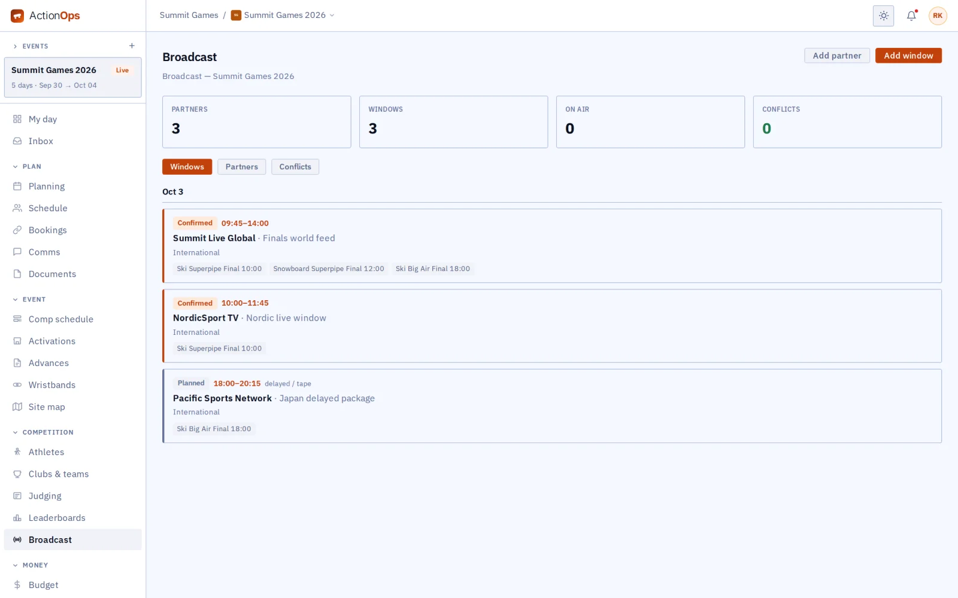Open Planning calendar icon
958x598 pixels.
tap(17, 187)
